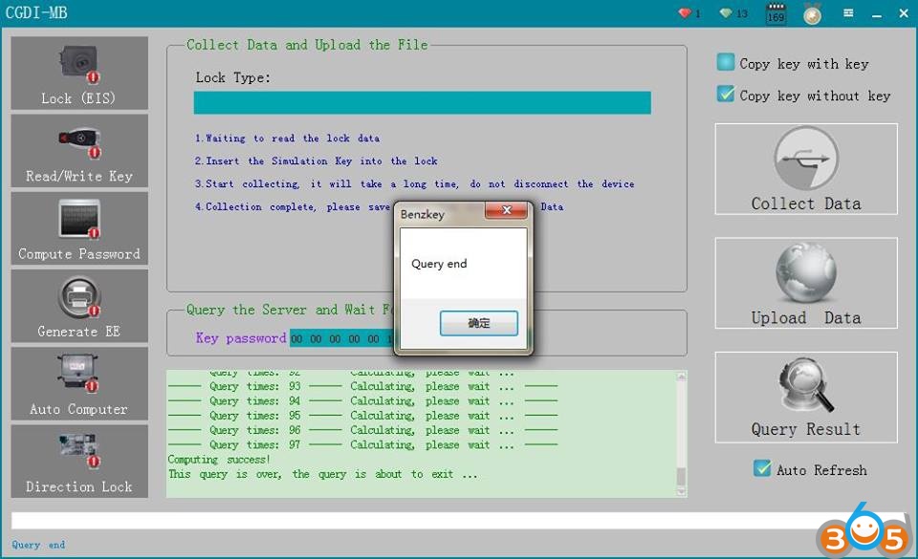Click the Query Result button
Image resolution: width=918 pixels, height=559 pixels.
tap(806, 398)
